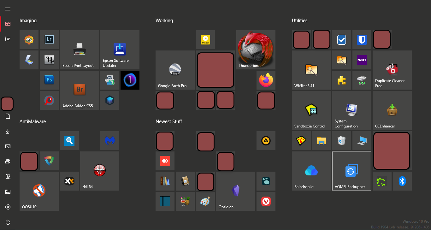Launch Vivaldi browser tile
This screenshot has height=230, width=431.
pyautogui.click(x=266, y=201)
